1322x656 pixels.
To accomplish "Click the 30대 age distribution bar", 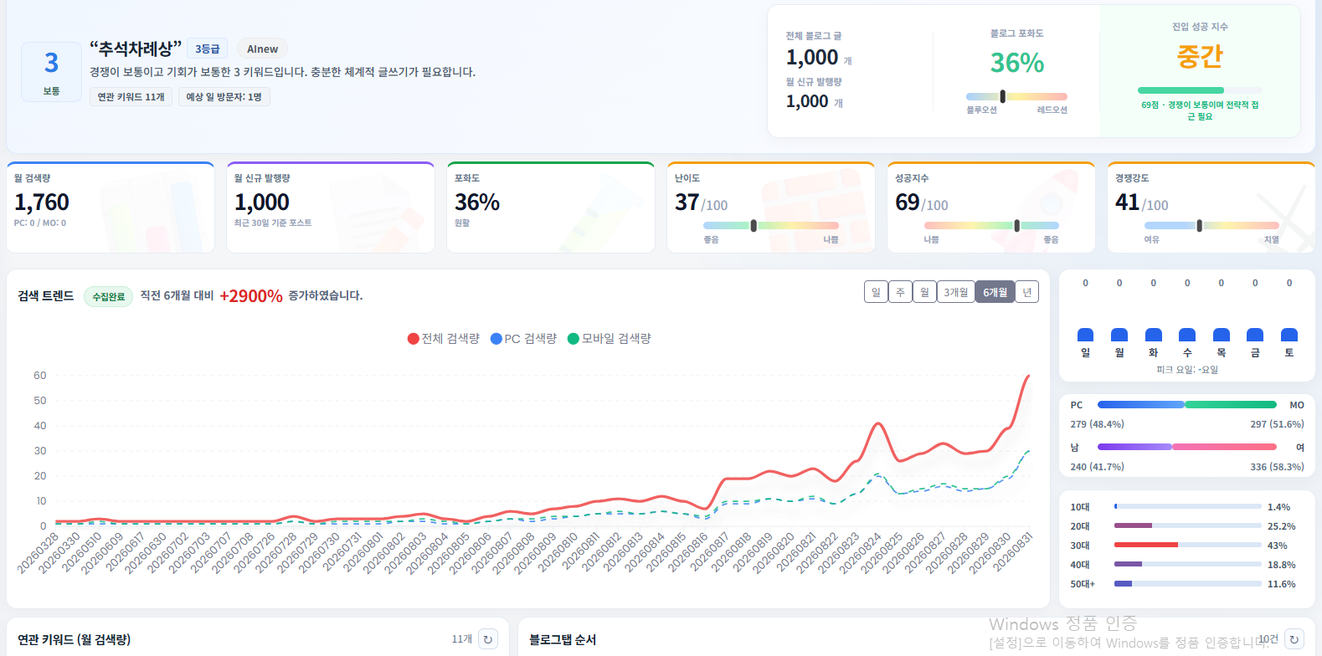I will pyautogui.click(x=1188, y=545).
